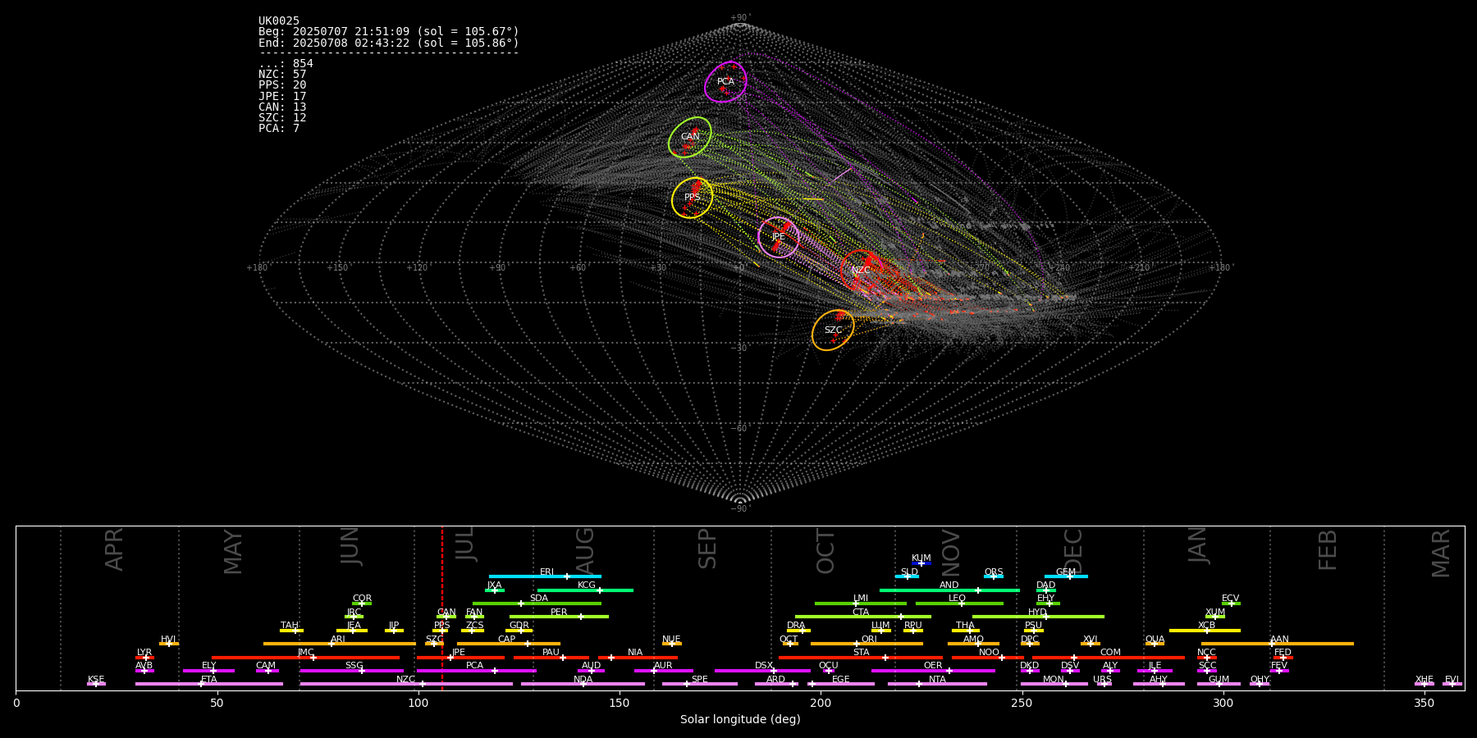Click the KCG shower bar in the timeline
Screen dimensions: 1477x738
(585, 590)
